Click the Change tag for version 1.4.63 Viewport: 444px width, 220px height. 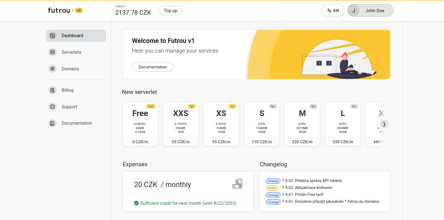273,181
